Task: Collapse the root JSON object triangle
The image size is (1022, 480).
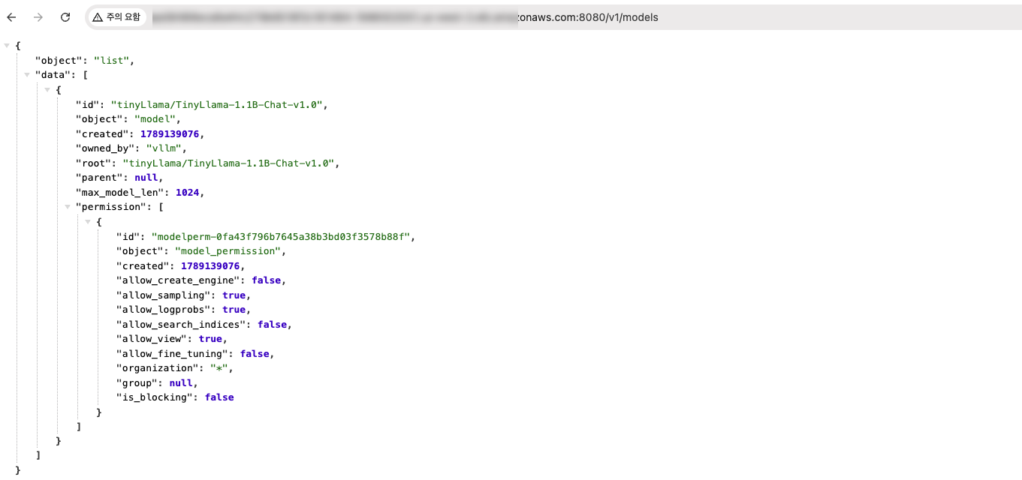Action: (7, 46)
